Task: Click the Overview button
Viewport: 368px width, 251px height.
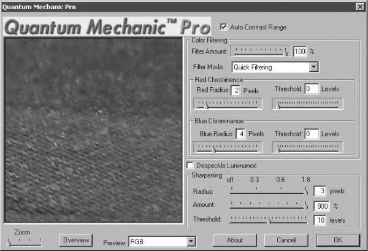Action: click(x=75, y=240)
